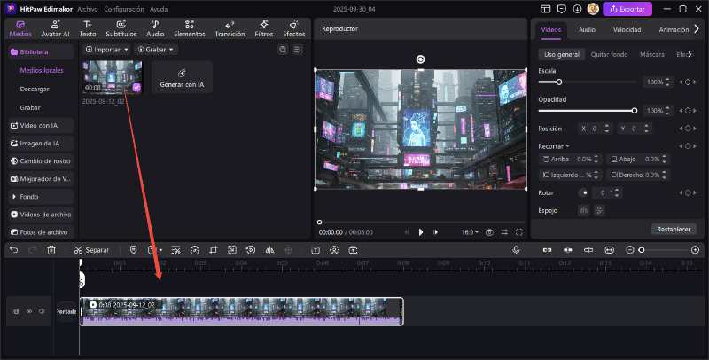Viewport: 709px width, 360px height.
Task: Click the microphone voice-over icon
Action: pyautogui.click(x=515, y=250)
